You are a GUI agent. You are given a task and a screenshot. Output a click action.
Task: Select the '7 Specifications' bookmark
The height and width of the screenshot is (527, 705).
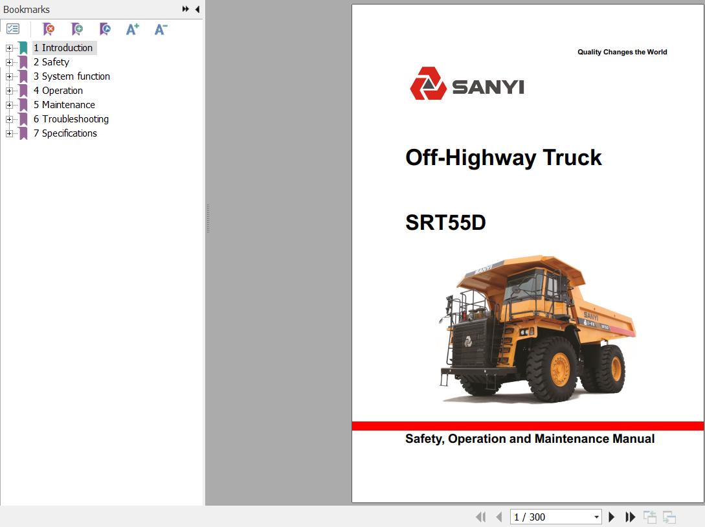(65, 133)
